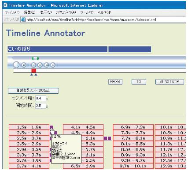Open the 表示 menu
188x171 pixels.
(46, 12)
